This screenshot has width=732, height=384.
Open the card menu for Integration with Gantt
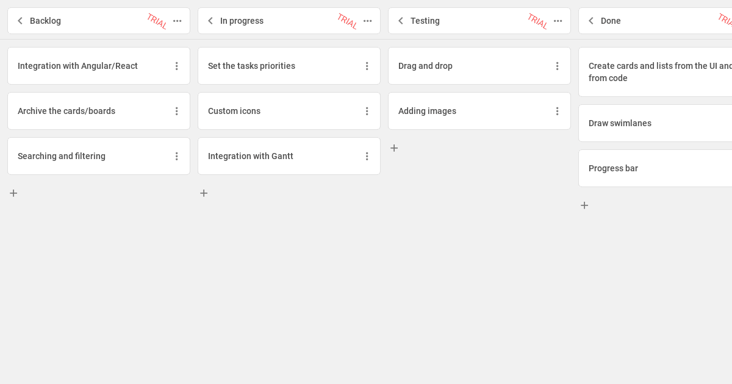pyautogui.click(x=367, y=156)
